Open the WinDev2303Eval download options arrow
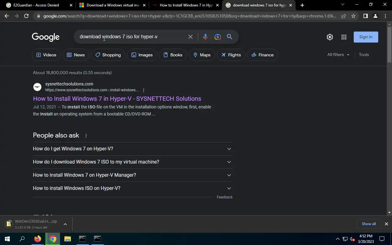The image size is (392, 245). [65, 224]
